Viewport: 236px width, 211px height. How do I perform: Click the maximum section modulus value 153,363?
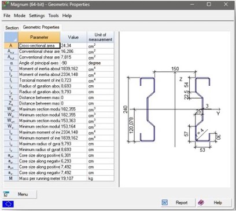coord(73,121)
